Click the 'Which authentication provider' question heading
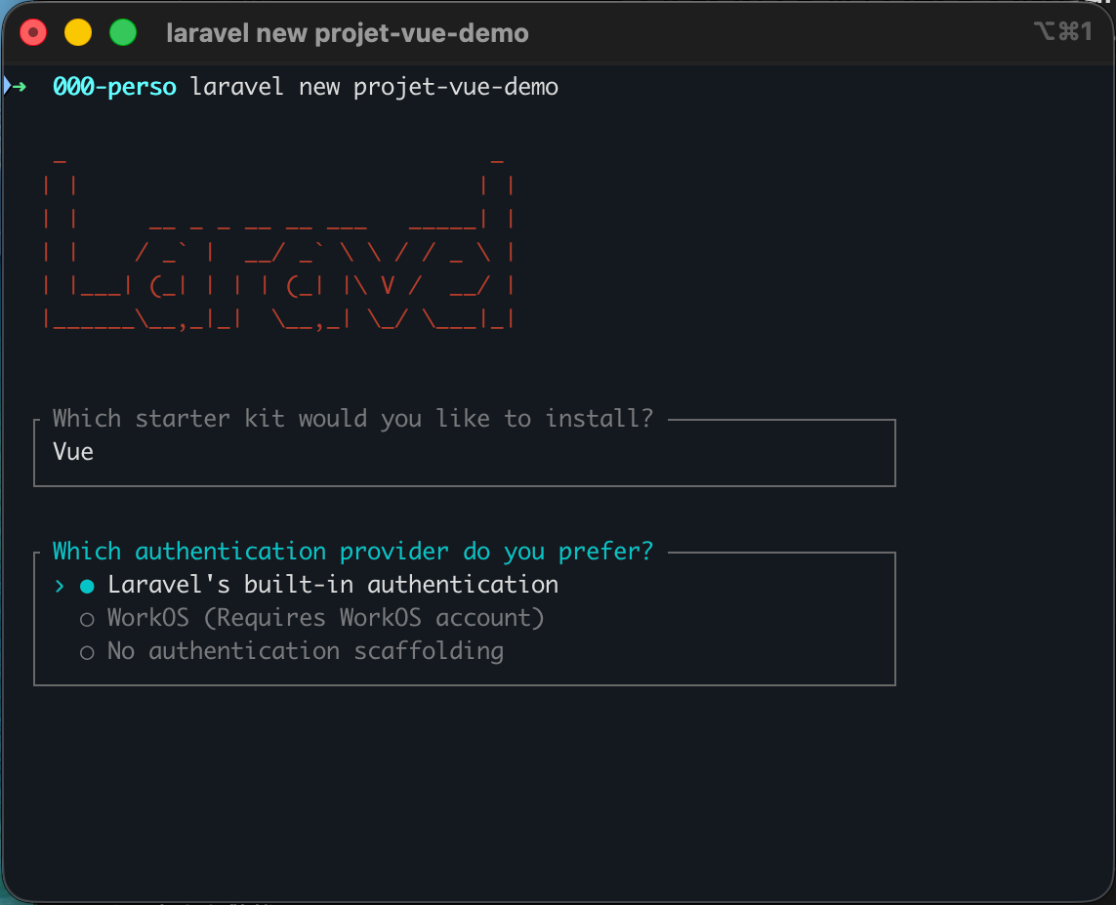This screenshot has height=905, width=1116. coord(352,552)
